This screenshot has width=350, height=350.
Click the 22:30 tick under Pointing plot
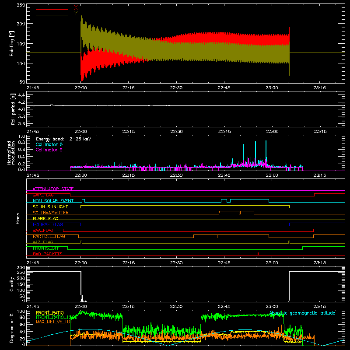176,88
